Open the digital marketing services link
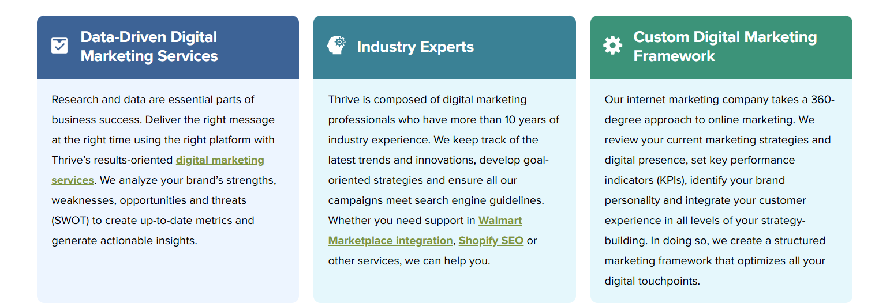This screenshot has height=307, width=875. tap(158, 170)
